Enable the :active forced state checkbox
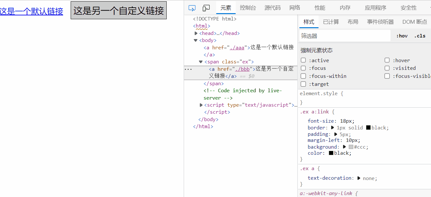 [x=303, y=60]
